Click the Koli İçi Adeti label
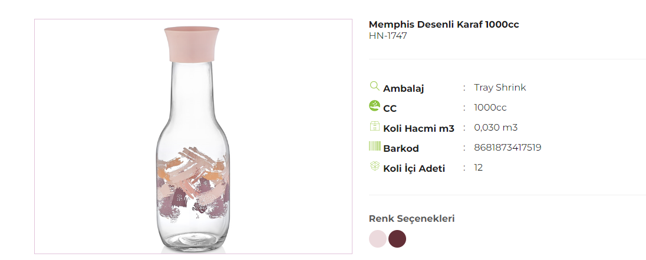 (x=414, y=169)
